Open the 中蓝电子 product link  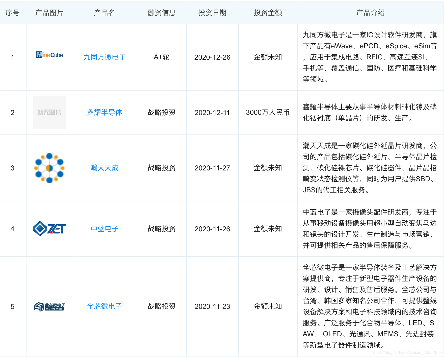[104, 229]
